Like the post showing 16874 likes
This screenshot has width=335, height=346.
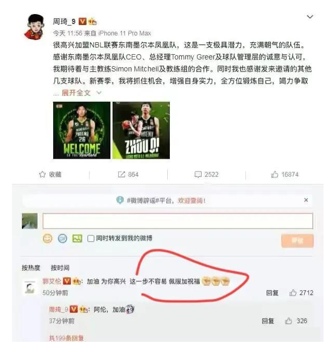point(284,174)
